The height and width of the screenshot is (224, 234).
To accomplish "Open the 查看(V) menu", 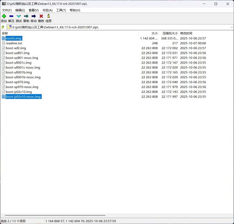I will (33, 10).
